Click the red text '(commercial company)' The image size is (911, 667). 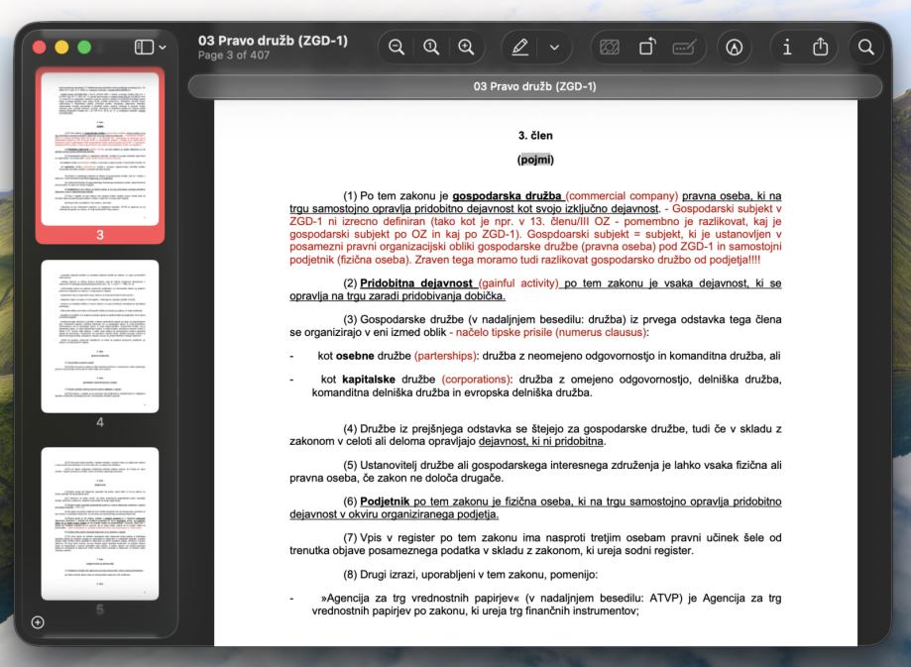pos(622,196)
